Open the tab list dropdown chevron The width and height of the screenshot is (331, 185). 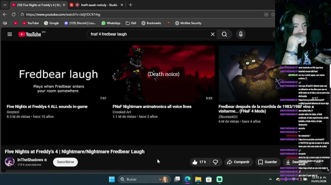point(5,5)
